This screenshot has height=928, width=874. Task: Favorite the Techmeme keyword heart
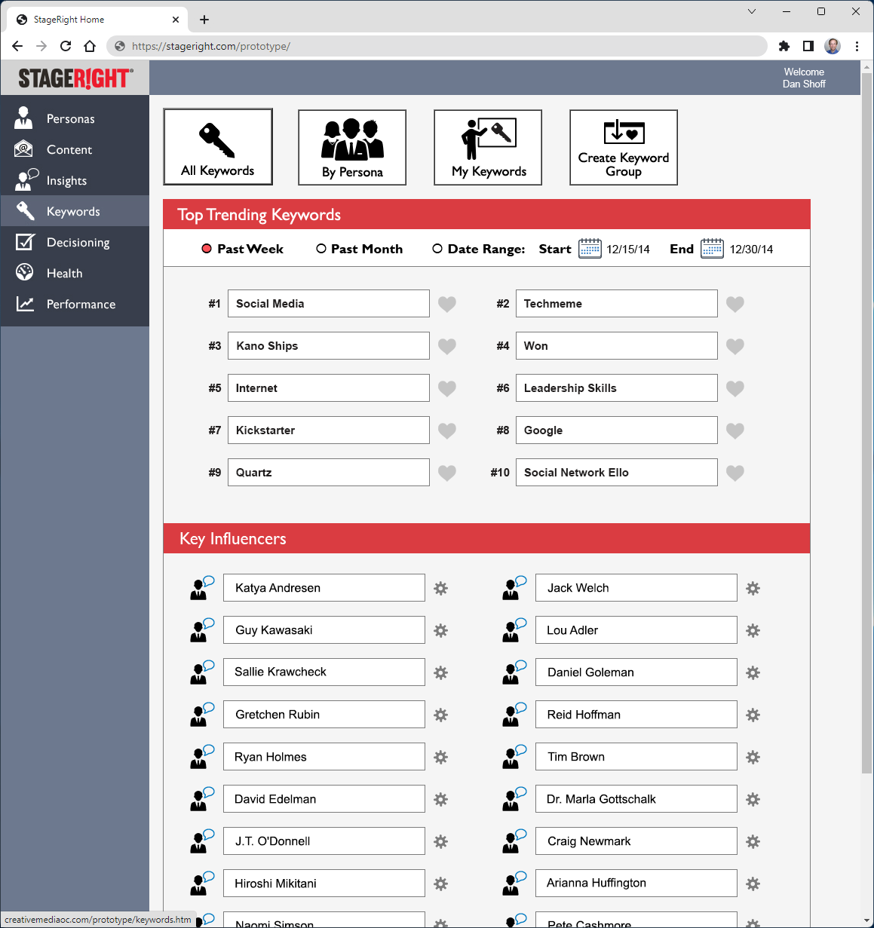735,304
